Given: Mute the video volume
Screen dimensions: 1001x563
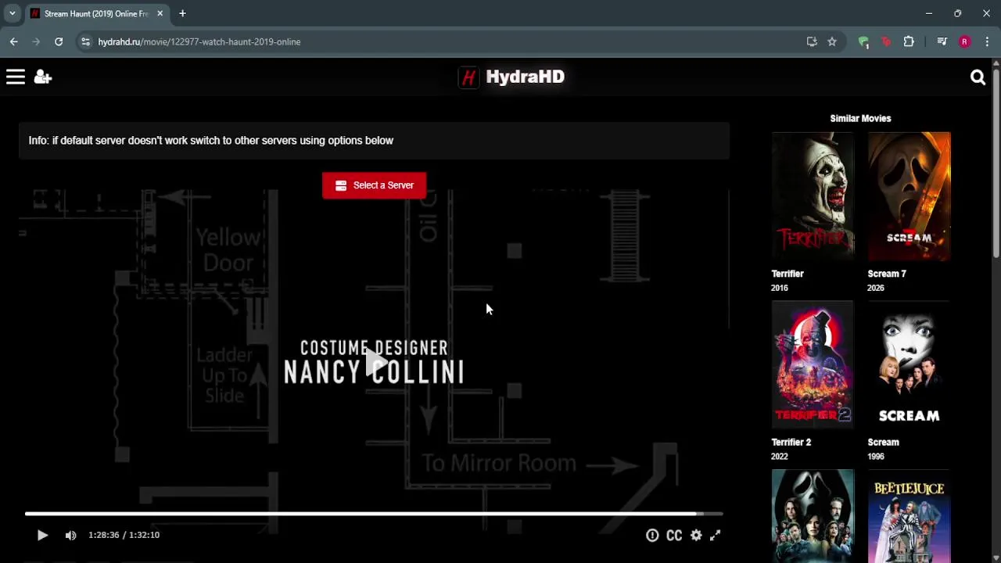Looking at the screenshot, I should tap(70, 535).
